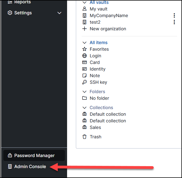Filter by Identity item type
The image size is (182, 178).
(x=97, y=69)
